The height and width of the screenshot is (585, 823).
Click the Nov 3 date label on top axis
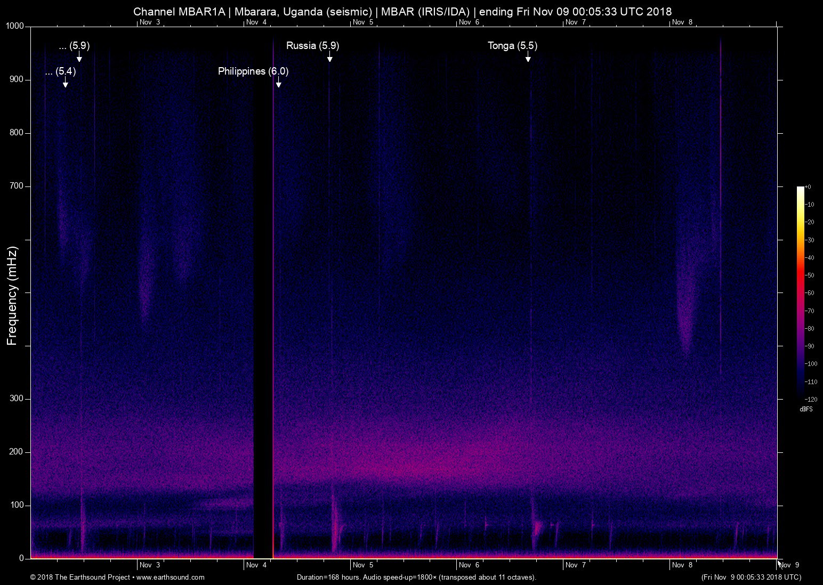[150, 22]
